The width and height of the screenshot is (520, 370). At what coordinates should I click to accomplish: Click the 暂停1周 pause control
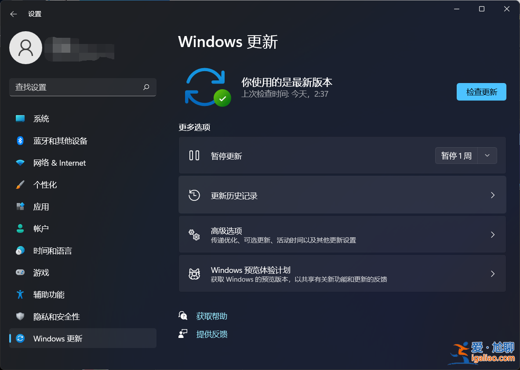tap(456, 156)
